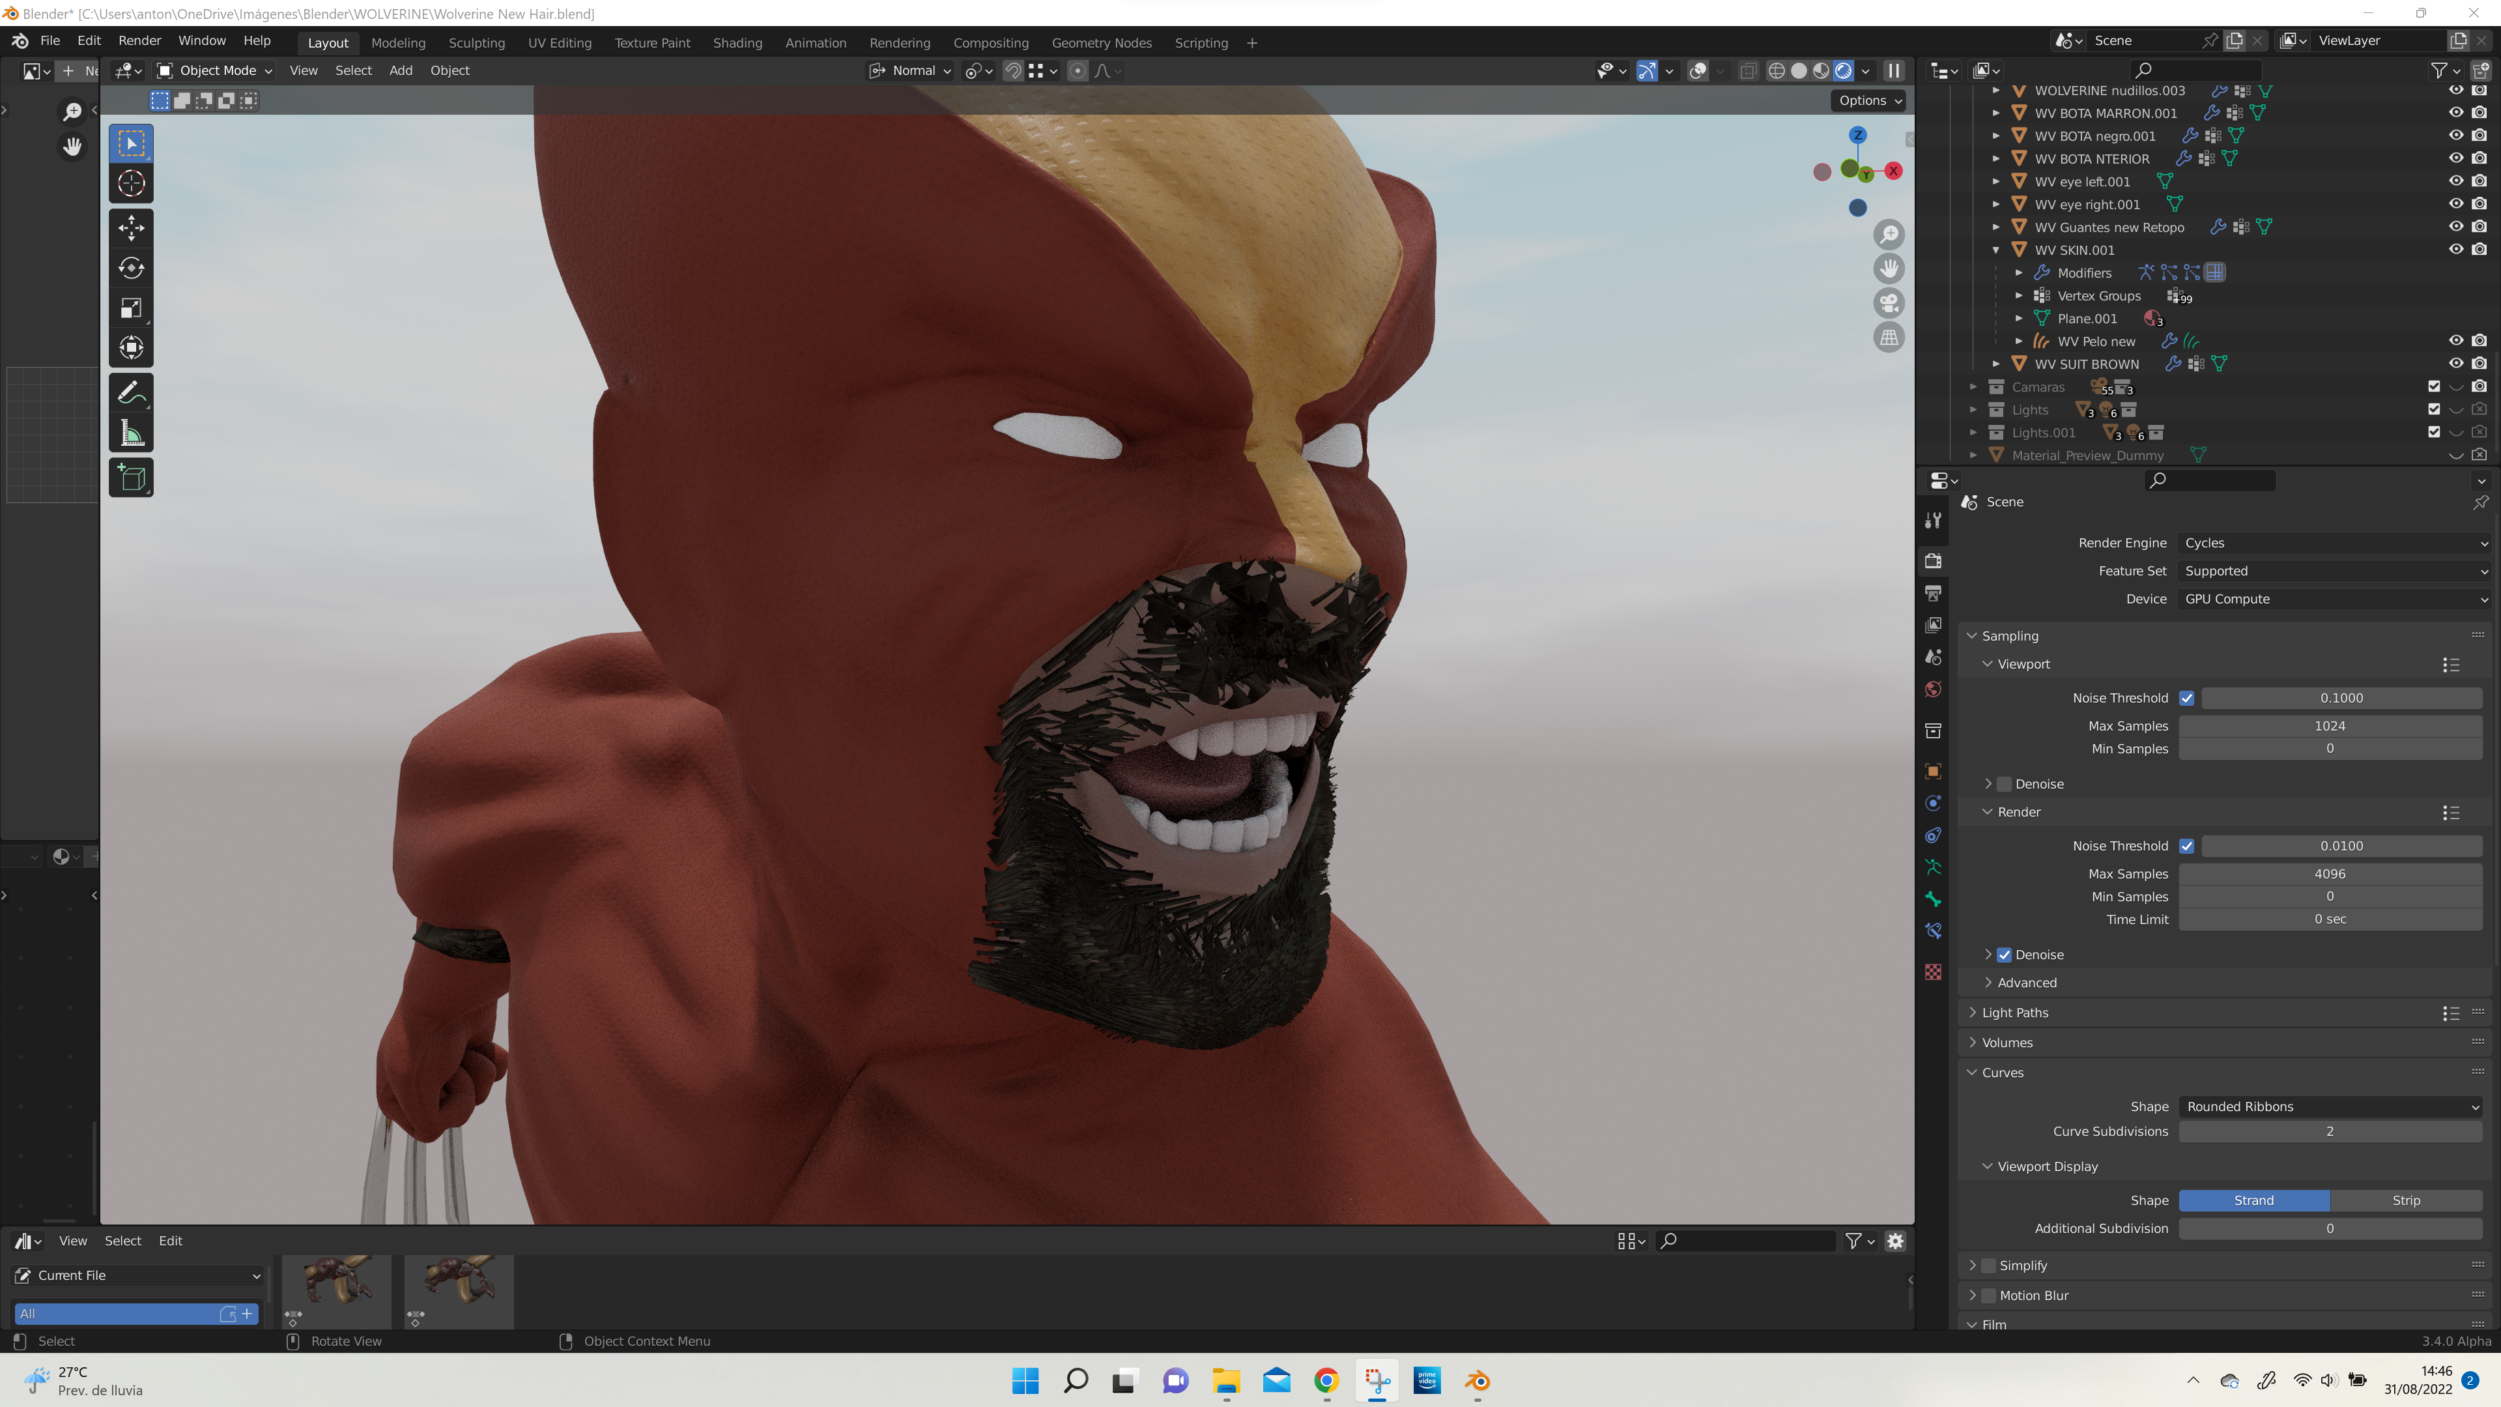Select the Move tool in toolbar
2501x1407 pixels.
click(131, 228)
